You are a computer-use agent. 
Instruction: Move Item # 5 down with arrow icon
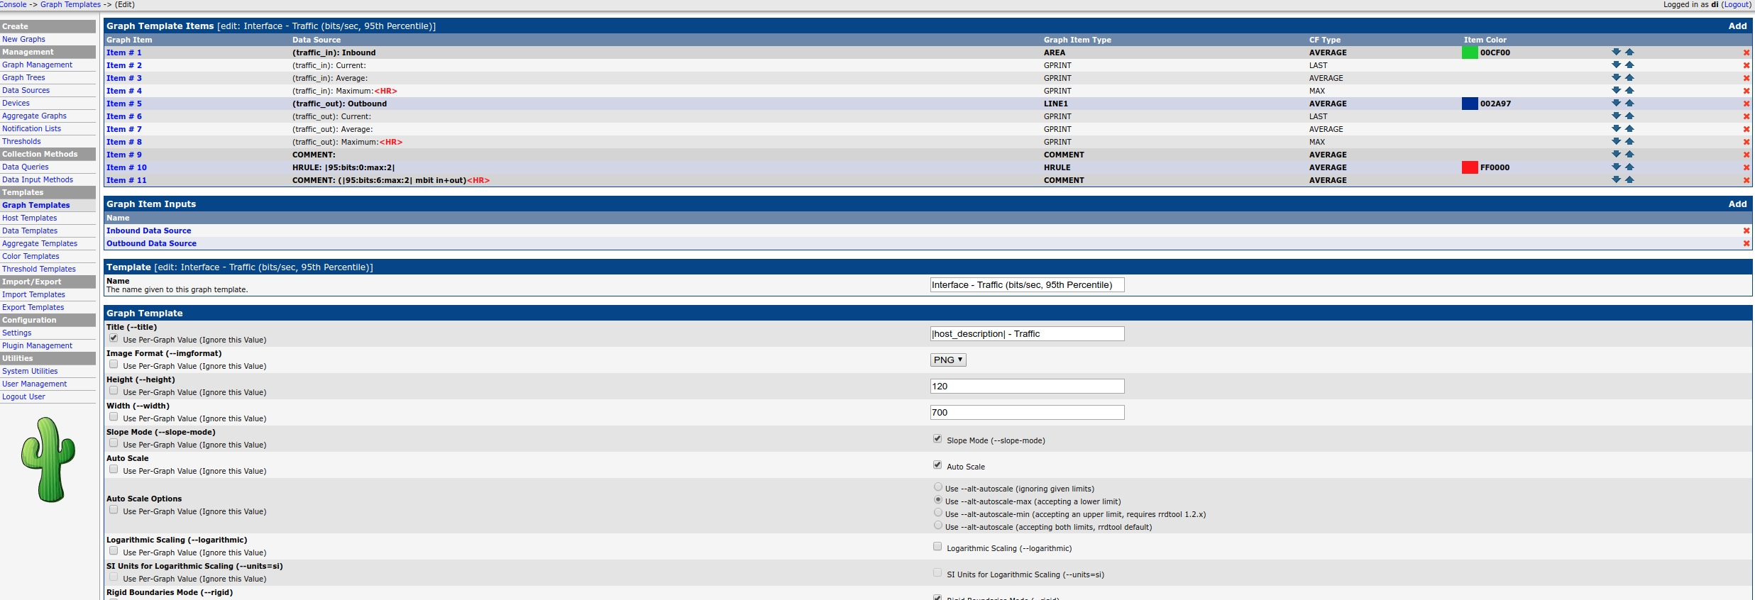pyautogui.click(x=1616, y=103)
